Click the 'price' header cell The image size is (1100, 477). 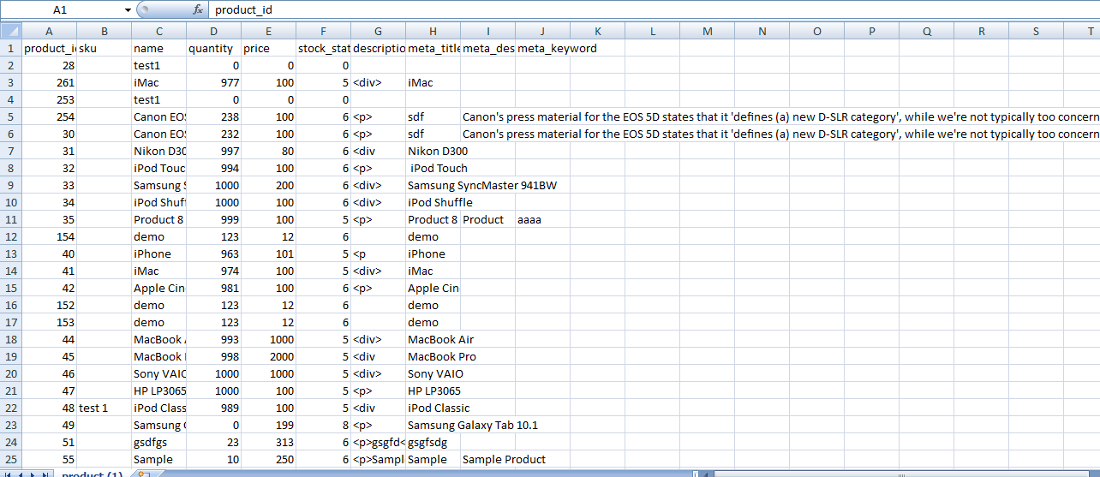coord(268,49)
